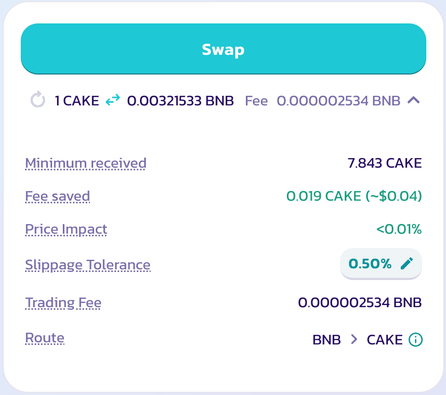Click the 7.843 CAKE minimum received value
446x395 pixels.
[384, 163]
